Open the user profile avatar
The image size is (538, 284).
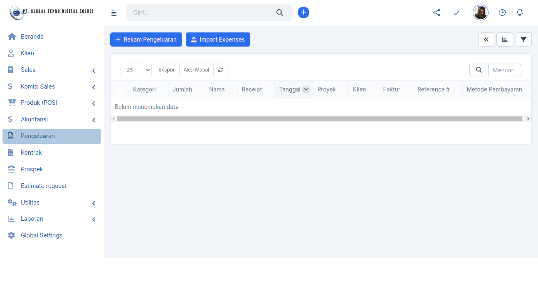[481, 12]
